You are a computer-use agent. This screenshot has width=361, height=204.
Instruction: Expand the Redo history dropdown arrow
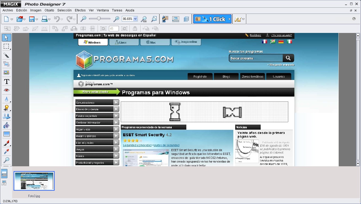(x=74, y=19)
